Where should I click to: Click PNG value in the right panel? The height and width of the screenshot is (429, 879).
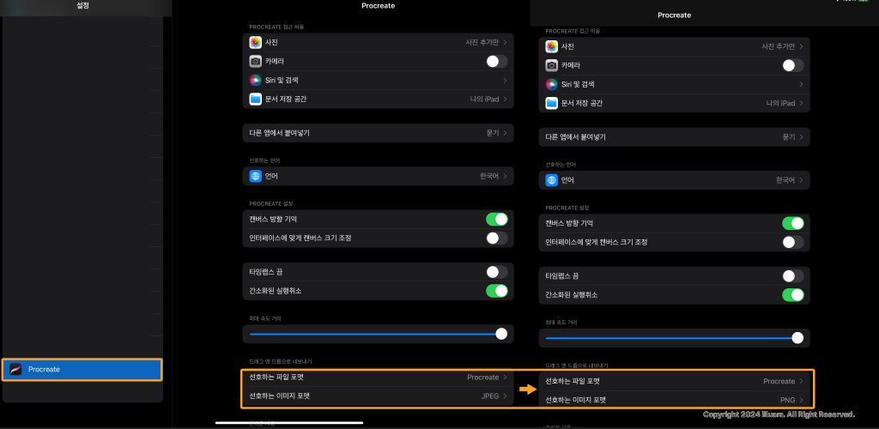pyautogui.click(x=788, y=400)
